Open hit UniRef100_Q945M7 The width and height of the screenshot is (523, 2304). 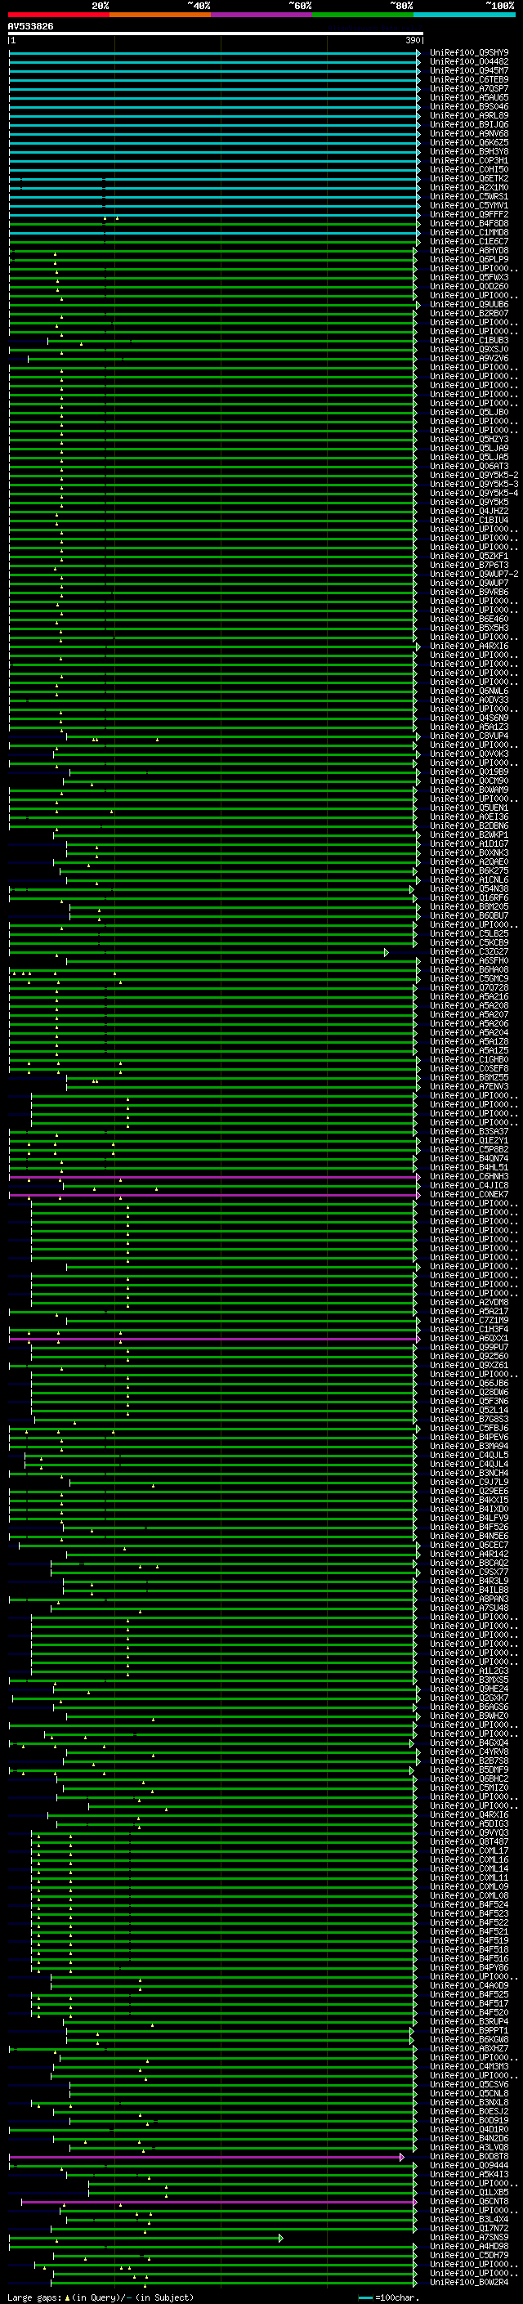[x=469, y=70]
